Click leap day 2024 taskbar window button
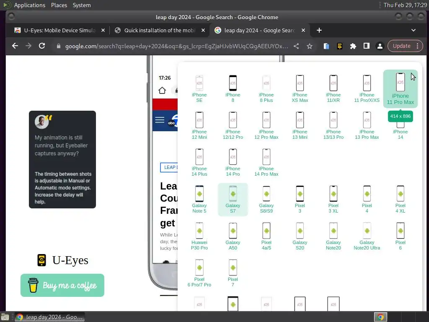429x322 pixels. coord(49,317)
